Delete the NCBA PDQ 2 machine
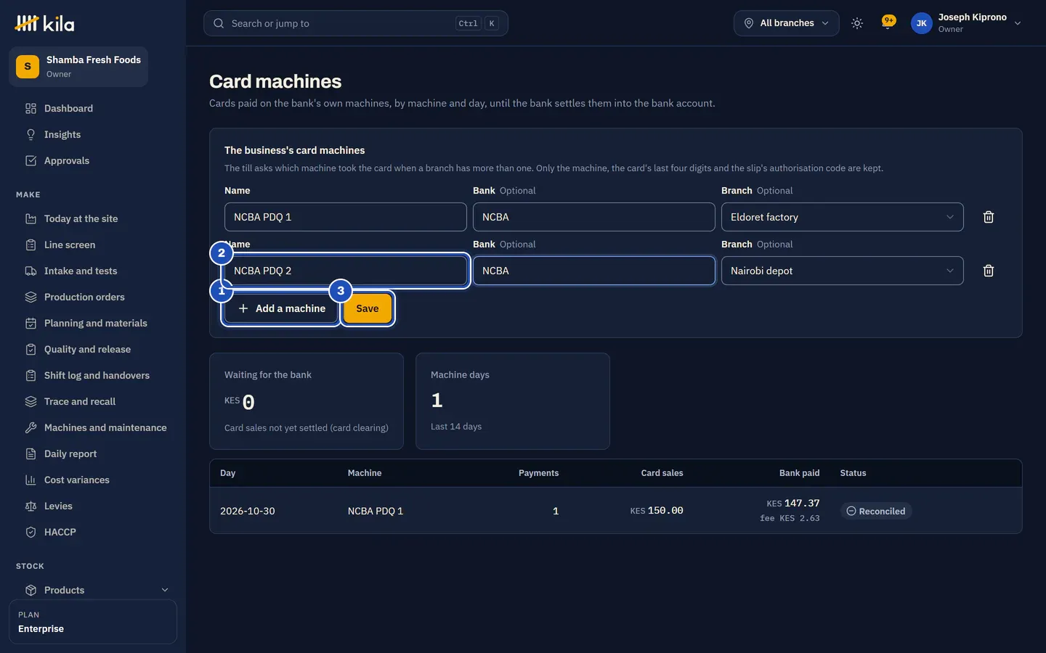The width and height of the screenshot is (1046, 653). click(x=989, y=271)
